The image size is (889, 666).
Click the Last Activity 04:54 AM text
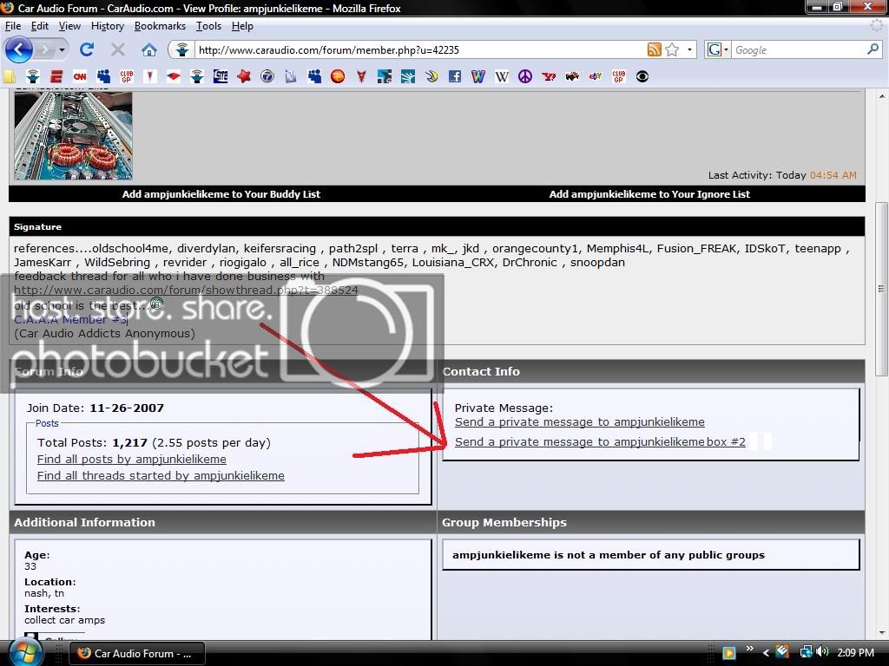tap(782, 175)
